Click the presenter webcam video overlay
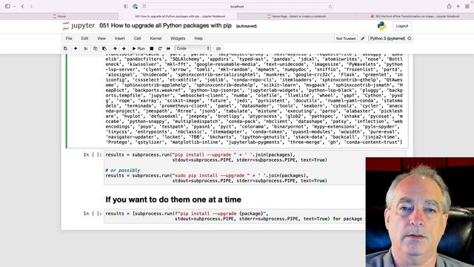This screenshot has height=267, width=474. click(420, 212)
